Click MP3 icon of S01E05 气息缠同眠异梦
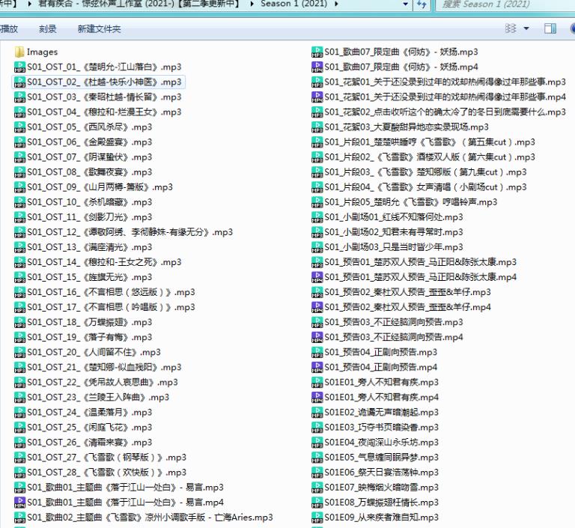The image size is (575, 528). [x=317, y=457]
